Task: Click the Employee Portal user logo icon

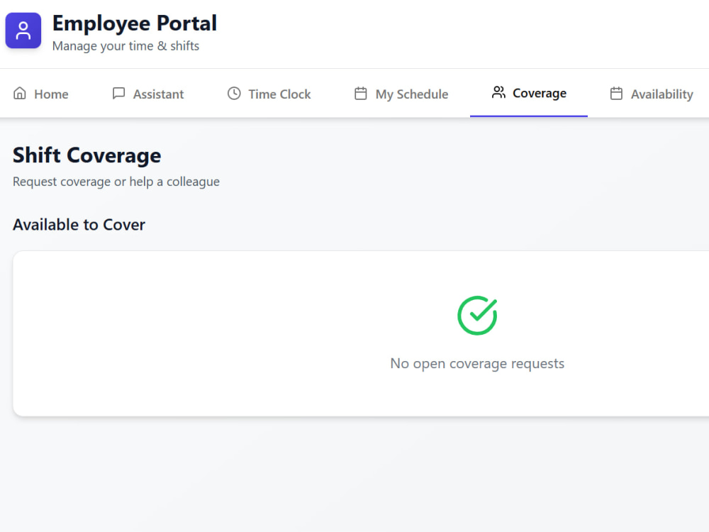Action: tap(23, 31)
